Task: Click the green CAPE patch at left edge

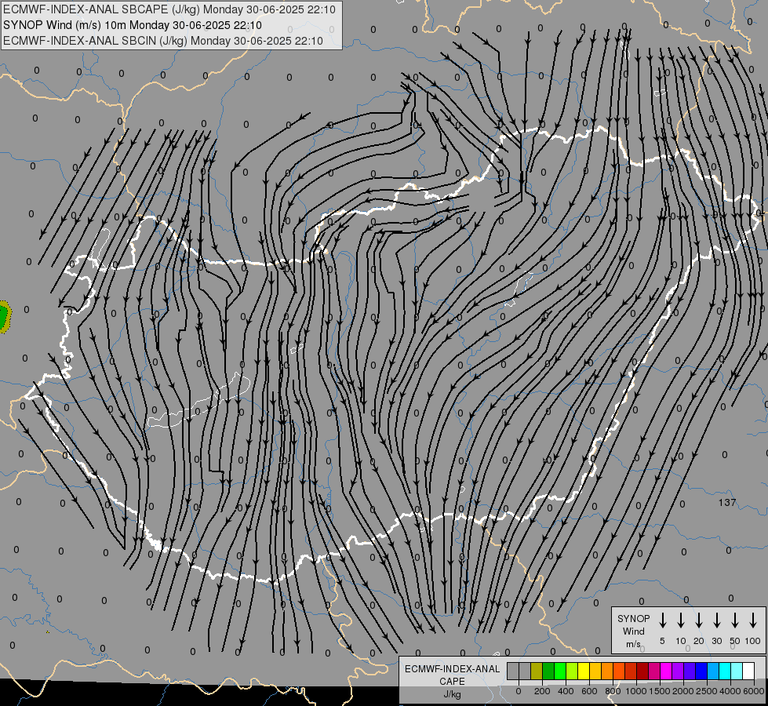Action: pos(5,317)
